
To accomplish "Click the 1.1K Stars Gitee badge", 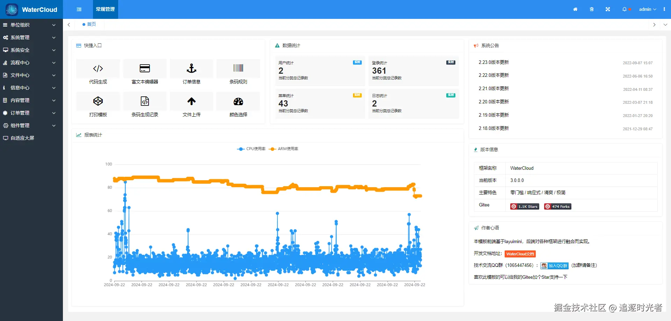I will pyautogui.click(x=525, y=206).
